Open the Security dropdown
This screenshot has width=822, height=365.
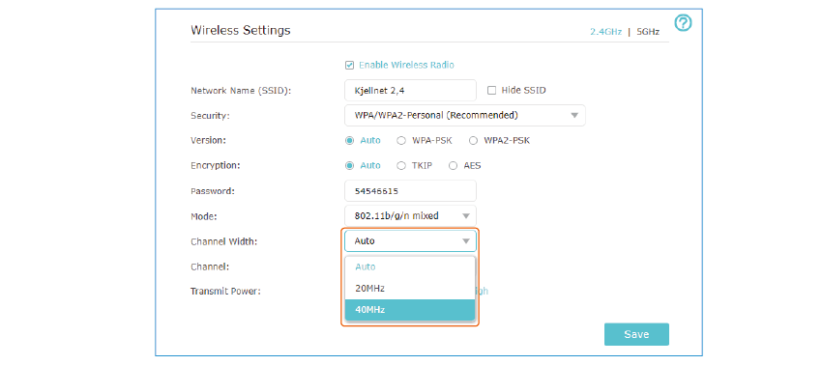click(465, 115)
